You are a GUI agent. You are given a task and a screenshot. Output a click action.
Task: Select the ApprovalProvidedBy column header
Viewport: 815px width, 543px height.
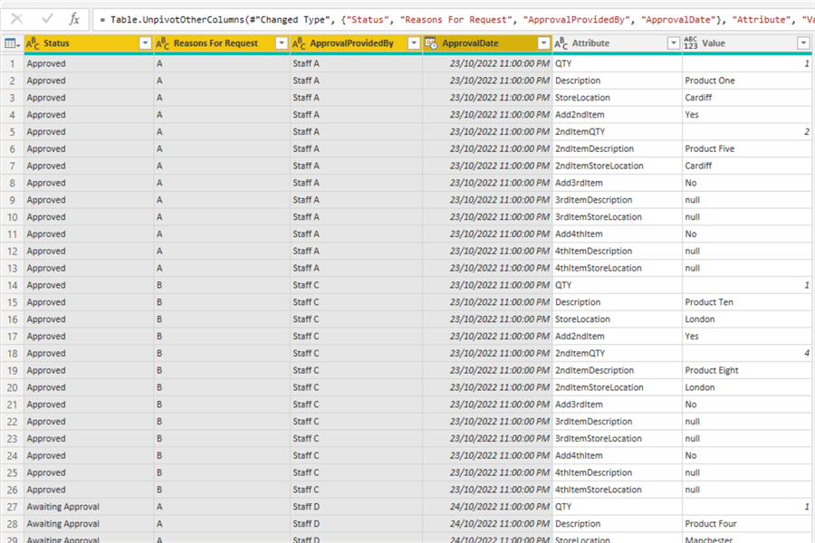point(351,43)
